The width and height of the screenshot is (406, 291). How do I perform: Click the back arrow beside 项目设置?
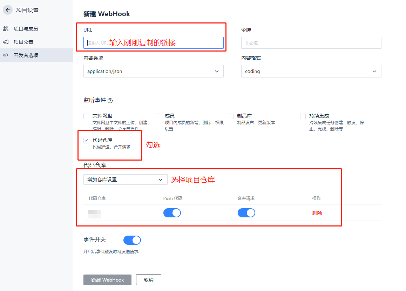pos(8,10)
